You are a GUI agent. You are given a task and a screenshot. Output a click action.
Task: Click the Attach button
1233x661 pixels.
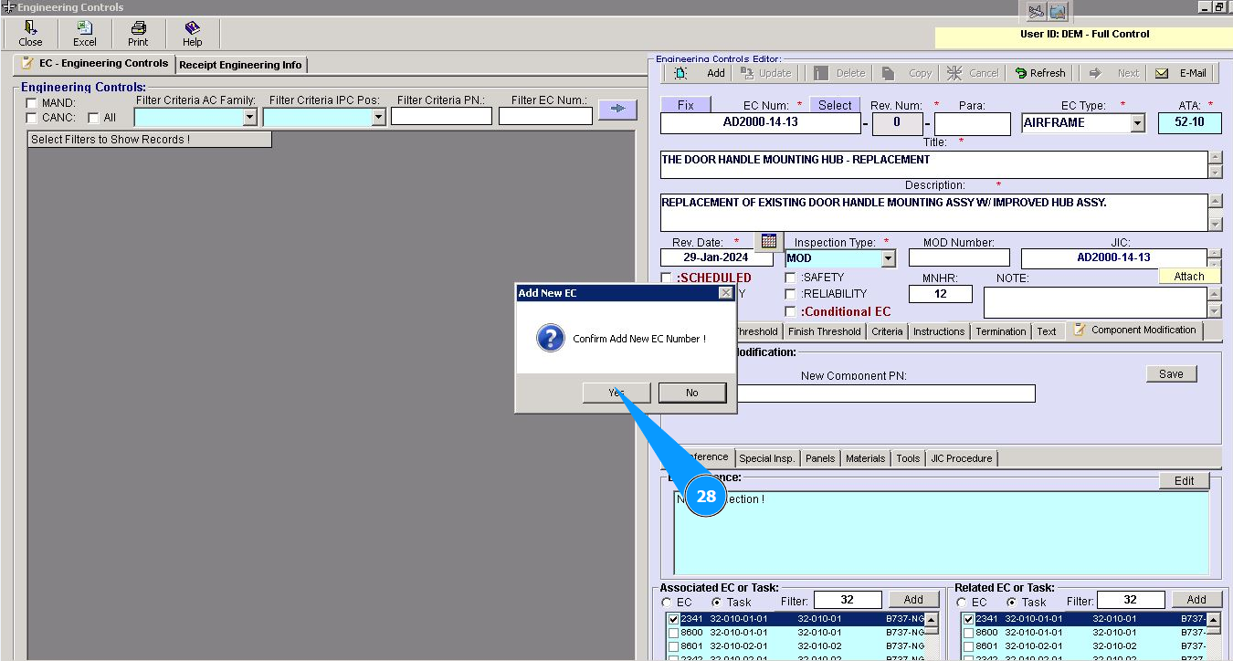tap(1189, 276)
